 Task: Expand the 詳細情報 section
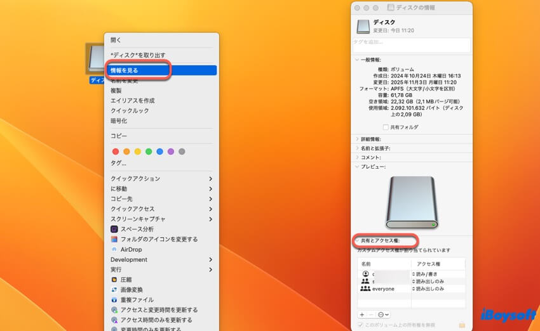click(x=357, y=139)
